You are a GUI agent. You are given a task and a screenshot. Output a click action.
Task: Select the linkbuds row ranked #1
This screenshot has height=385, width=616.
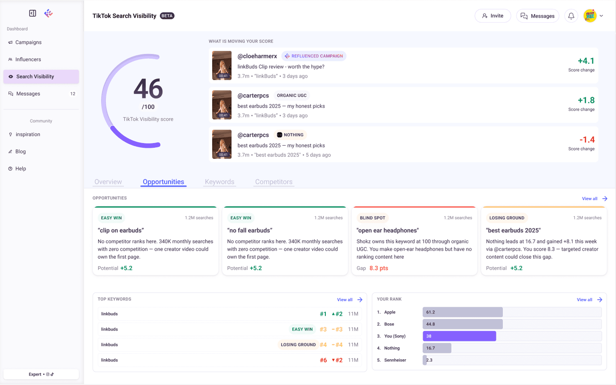[x=230, y=314]
